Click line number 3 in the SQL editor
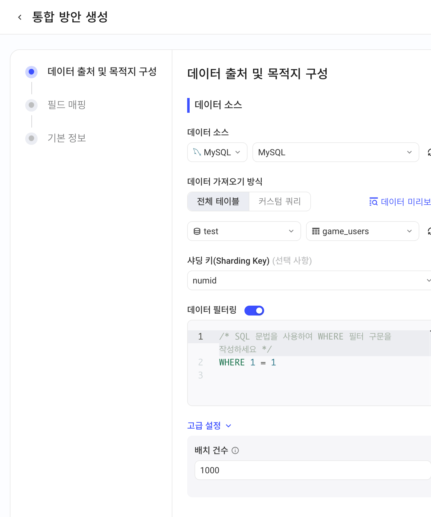 (x=200, y=375)
